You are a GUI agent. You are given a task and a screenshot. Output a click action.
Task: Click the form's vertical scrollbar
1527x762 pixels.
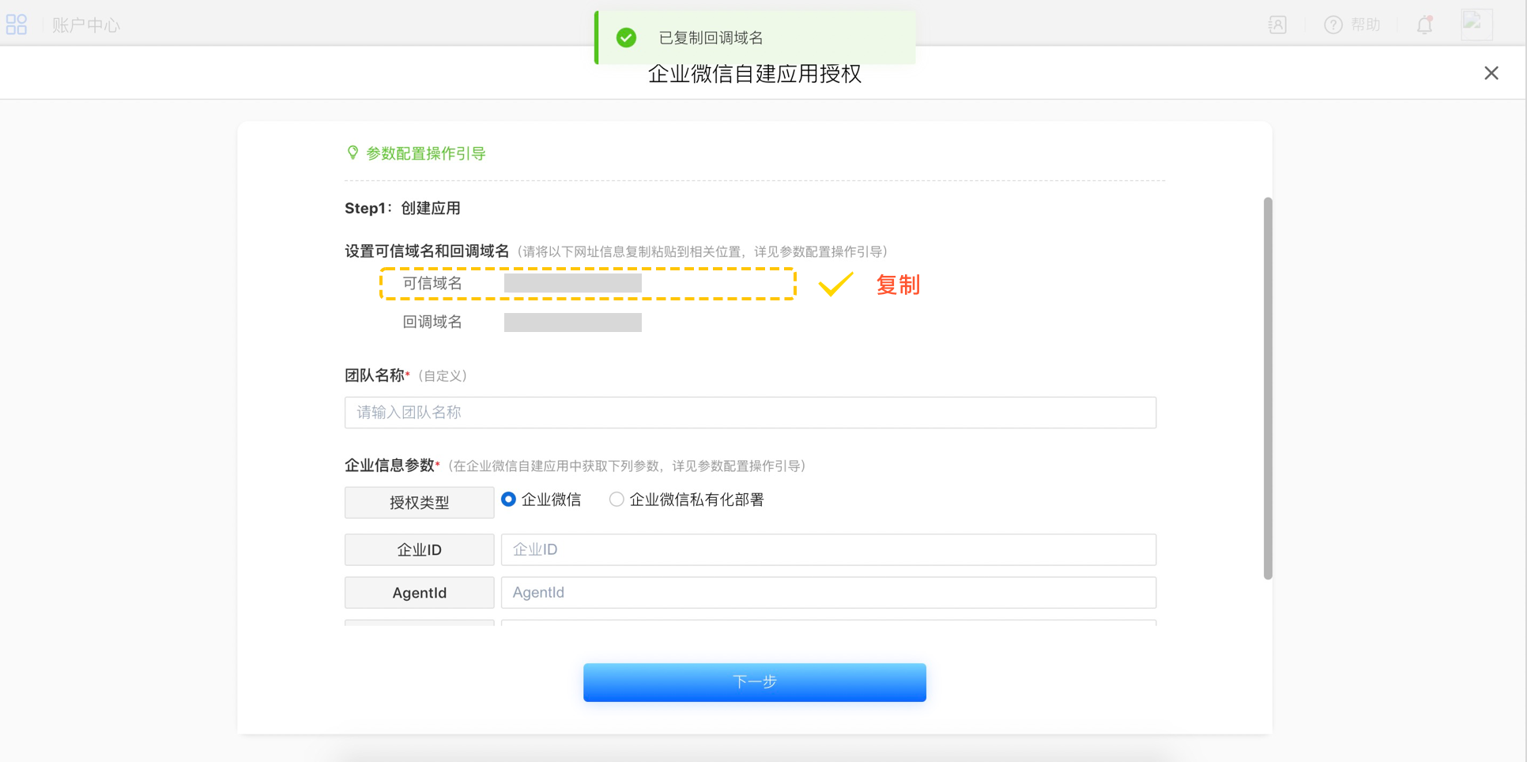pos(1268,387)
